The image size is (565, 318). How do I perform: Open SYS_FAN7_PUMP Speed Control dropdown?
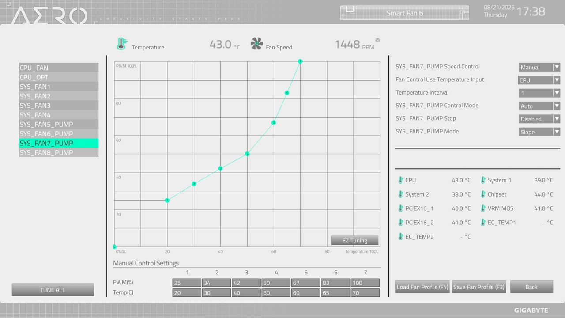pyautogui.click(x=539, y=67)
